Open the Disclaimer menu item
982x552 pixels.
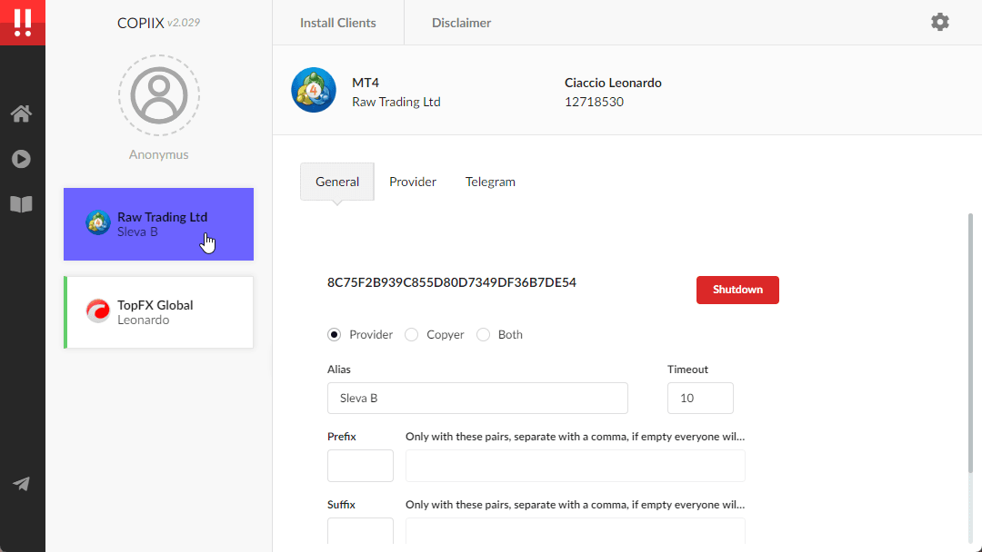462,23
